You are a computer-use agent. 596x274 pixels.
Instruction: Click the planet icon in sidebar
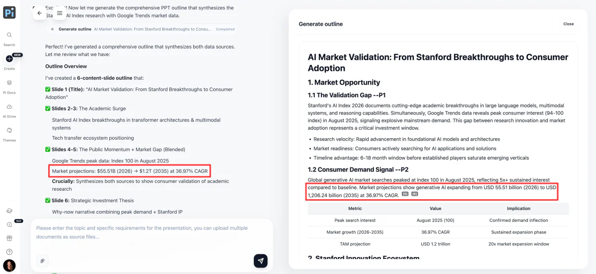(9, 211)
